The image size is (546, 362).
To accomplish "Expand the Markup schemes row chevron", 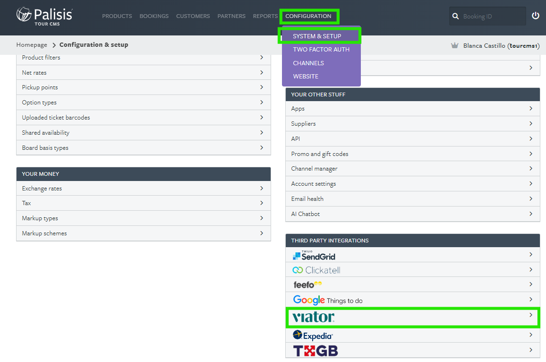I will coord(262,233).
